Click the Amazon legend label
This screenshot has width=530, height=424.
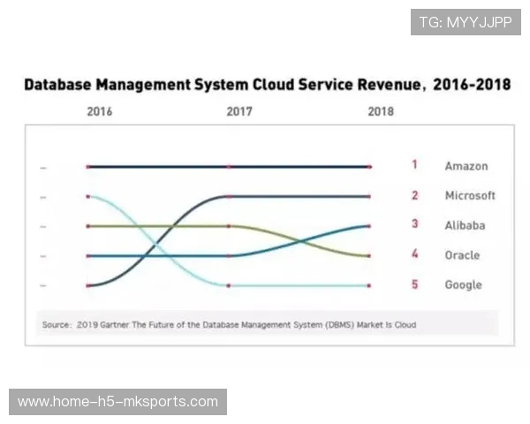pyautogui.click(x=466, y=166)
